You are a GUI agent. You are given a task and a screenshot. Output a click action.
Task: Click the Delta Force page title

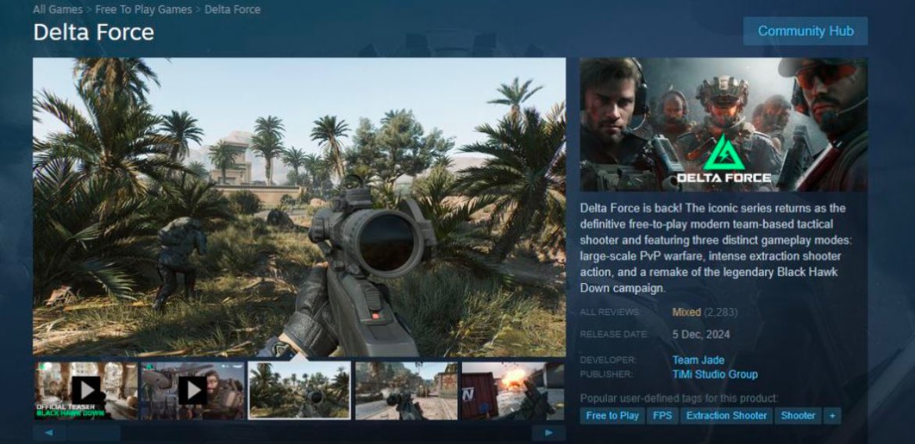click(94, 31)
